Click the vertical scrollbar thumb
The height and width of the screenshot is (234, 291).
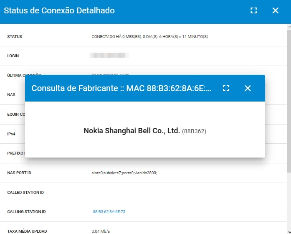click(x=288, y=100)
